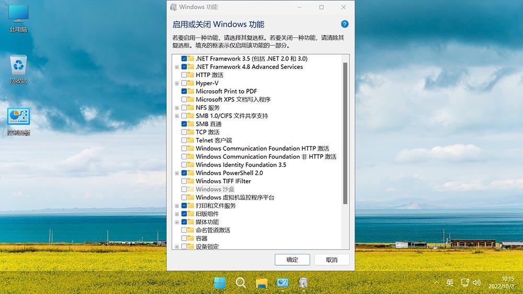Select the Microsoft Print to PDF label
This screenshot has height=294, width=523.
(226, 91)
